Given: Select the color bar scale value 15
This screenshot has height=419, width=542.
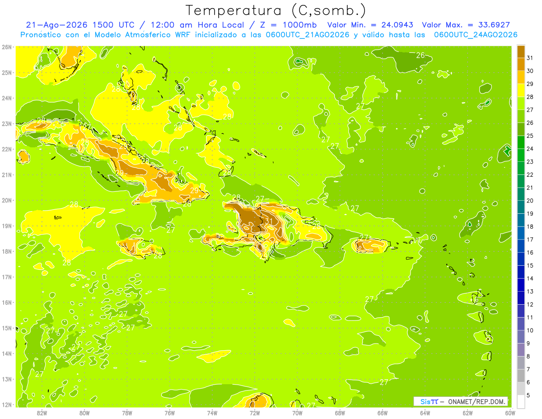Looking at the screenshot, I should (x=530, y=265).
